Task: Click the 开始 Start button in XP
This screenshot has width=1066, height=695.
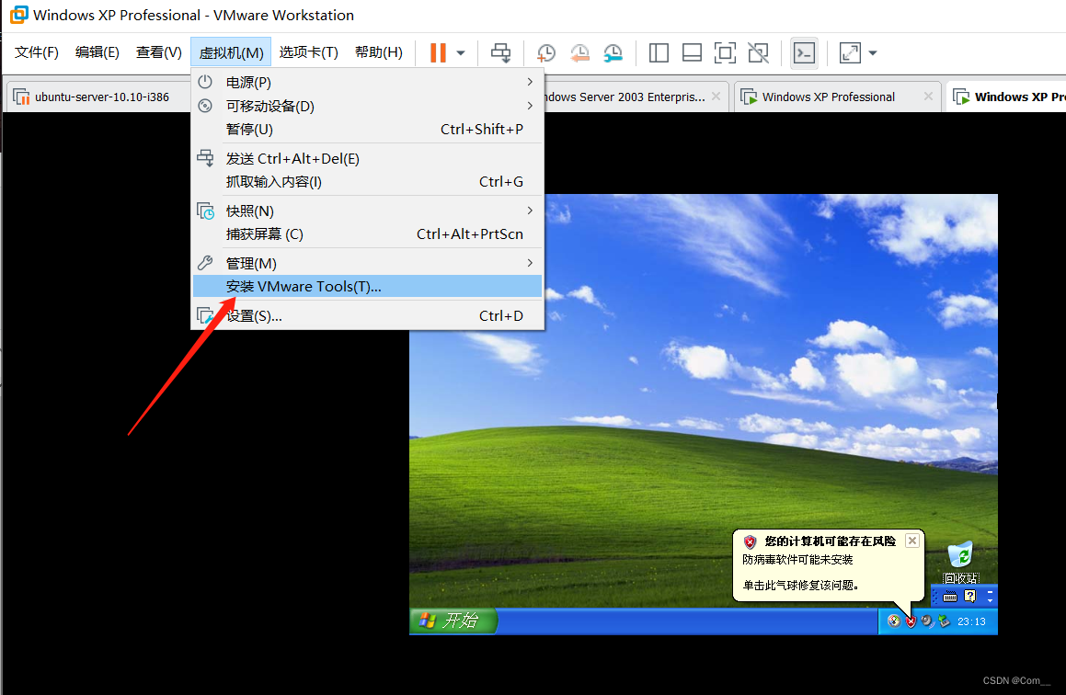Action: [x=453, y=621]
